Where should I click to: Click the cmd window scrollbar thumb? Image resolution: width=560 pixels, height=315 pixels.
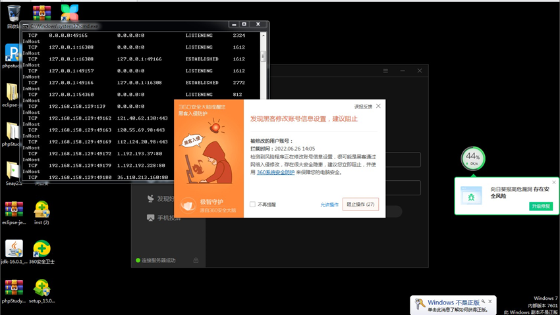264,56
